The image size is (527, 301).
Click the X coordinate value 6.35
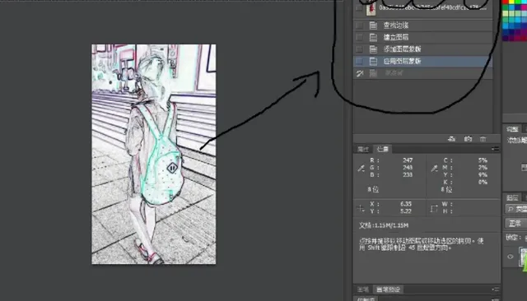click(x=406, y=204)
